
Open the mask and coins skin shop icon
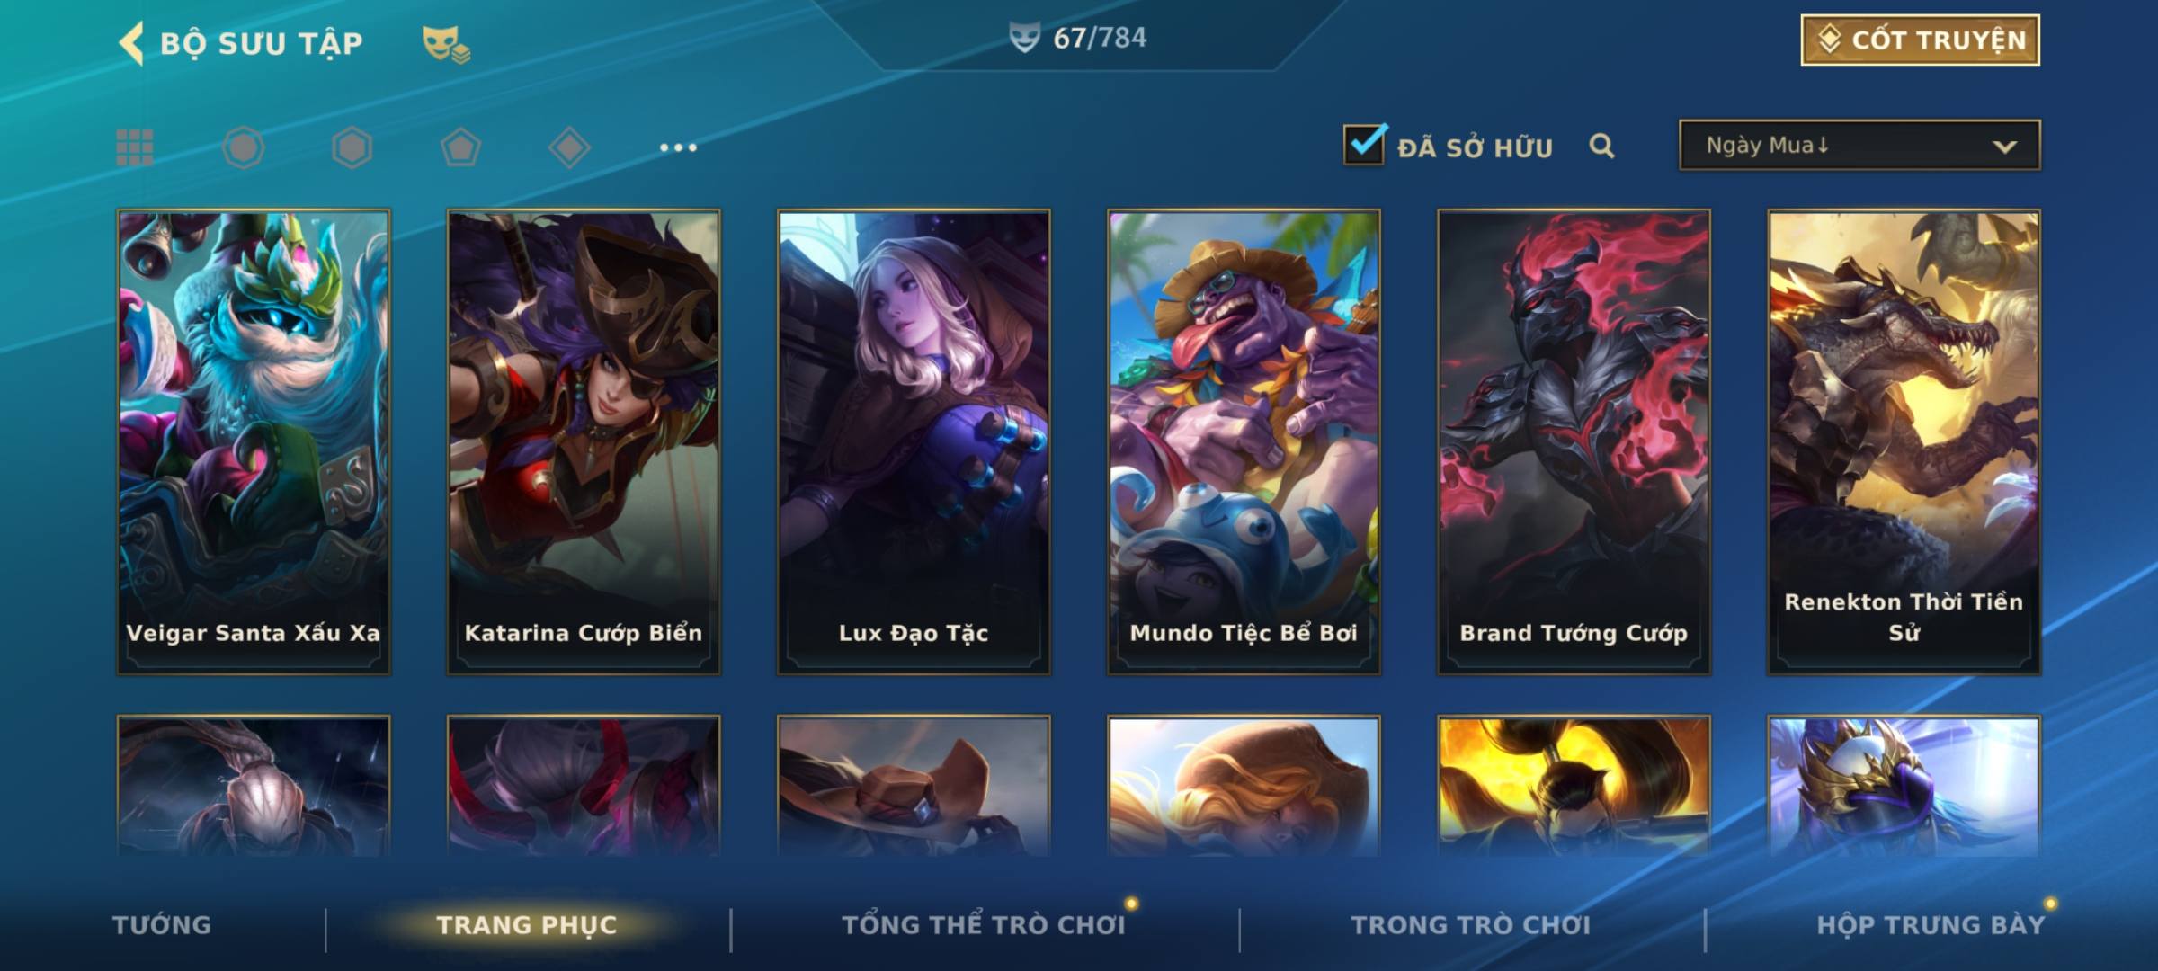click(x=446, y=44)
